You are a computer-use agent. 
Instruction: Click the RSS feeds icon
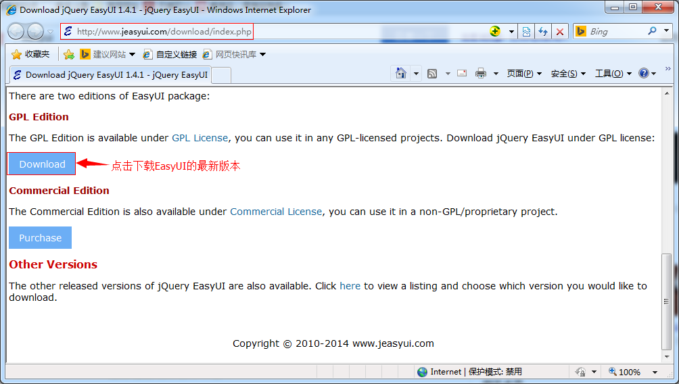[431, 74]
